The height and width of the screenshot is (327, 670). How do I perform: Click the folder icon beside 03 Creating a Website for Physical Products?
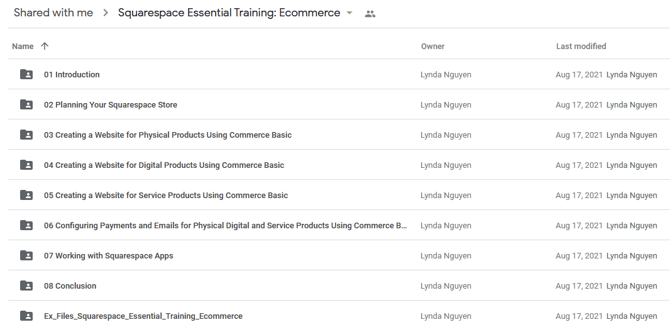26,135
